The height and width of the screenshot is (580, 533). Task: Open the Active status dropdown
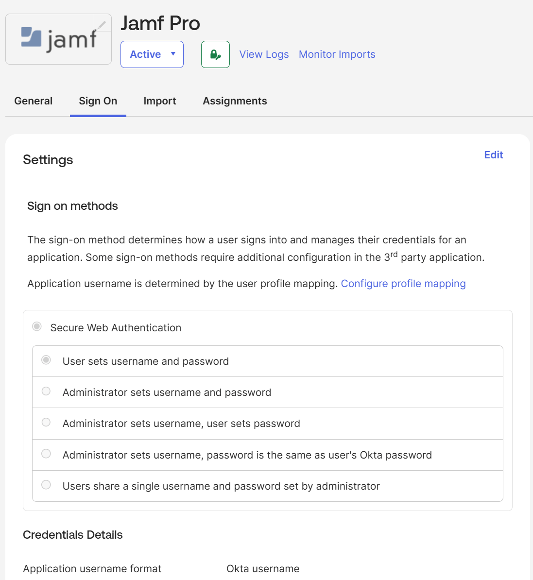[152, 54]
